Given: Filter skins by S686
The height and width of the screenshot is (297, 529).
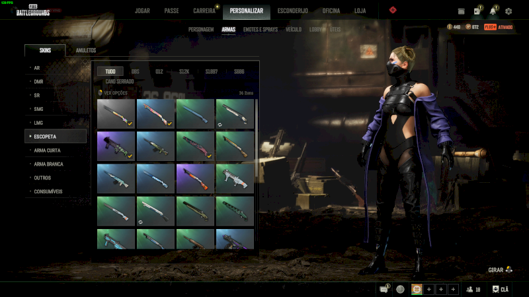Looking at the screenshot, I should click(x=239, y=71).
